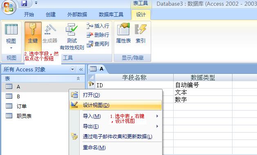Viewport: 257px width, 155px height.
Task: Click the 测试有效性规则 icon
Action: click(x=72, y=29)
